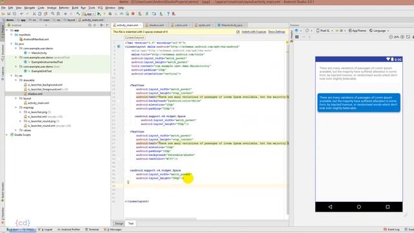The width and height of the screenshot is (414, 233).
Task: Click the red Stop icon
Action: point(133,14)
